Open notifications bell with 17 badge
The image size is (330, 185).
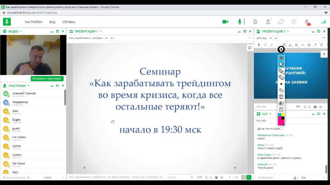pos(307,22)
